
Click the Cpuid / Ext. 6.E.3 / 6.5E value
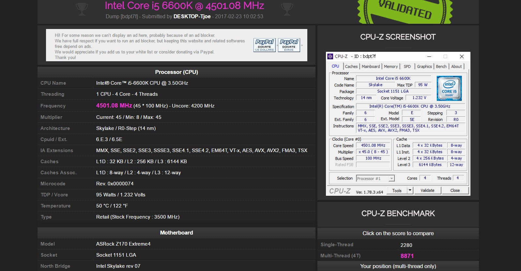tap(109, 139)
